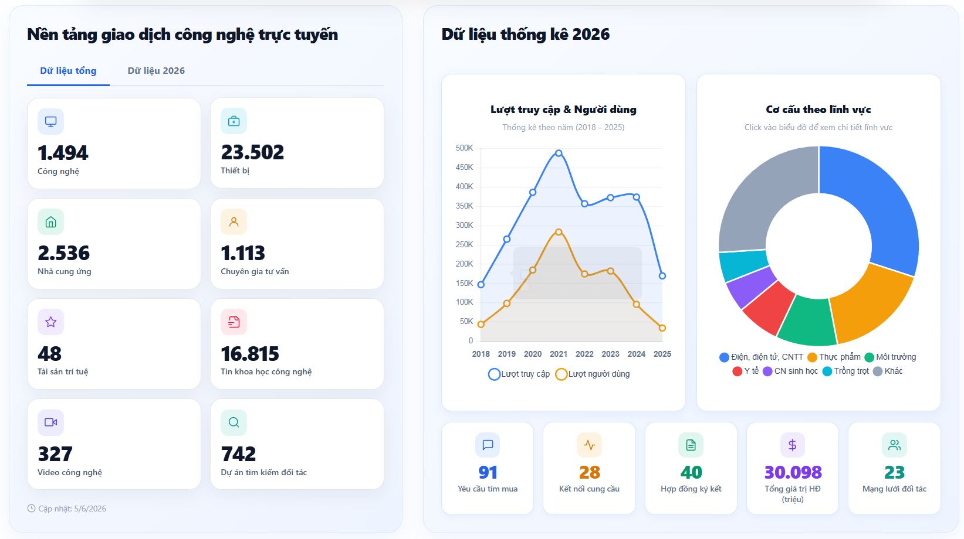
Task: Click the document icon on Hợp đồng ký kết
Action: click(x=691, y=445)
